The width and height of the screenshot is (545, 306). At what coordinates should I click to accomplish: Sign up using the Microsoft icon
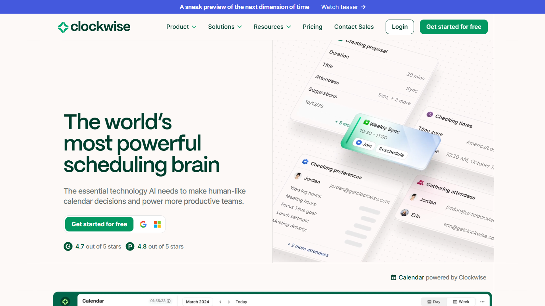157,224
